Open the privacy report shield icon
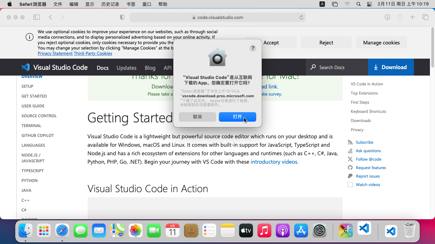 point(122,17)
